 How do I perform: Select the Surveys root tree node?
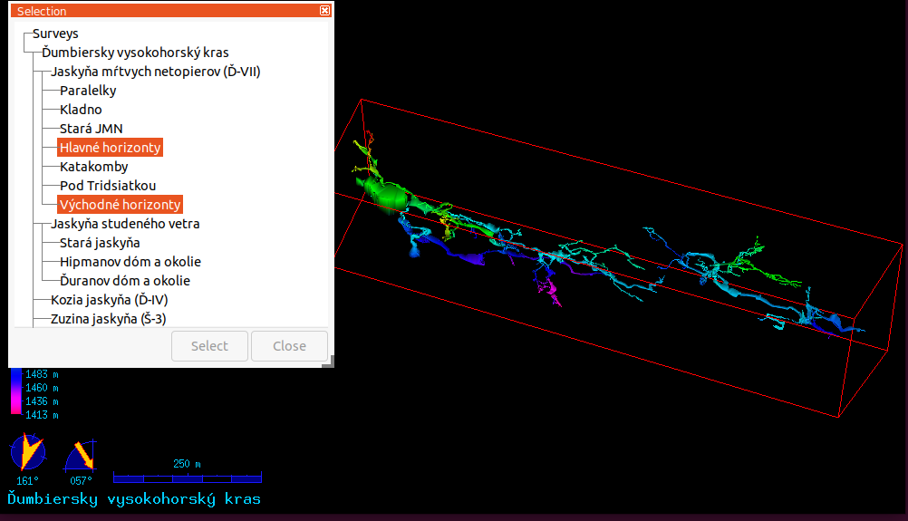click(x=55, y=34)
